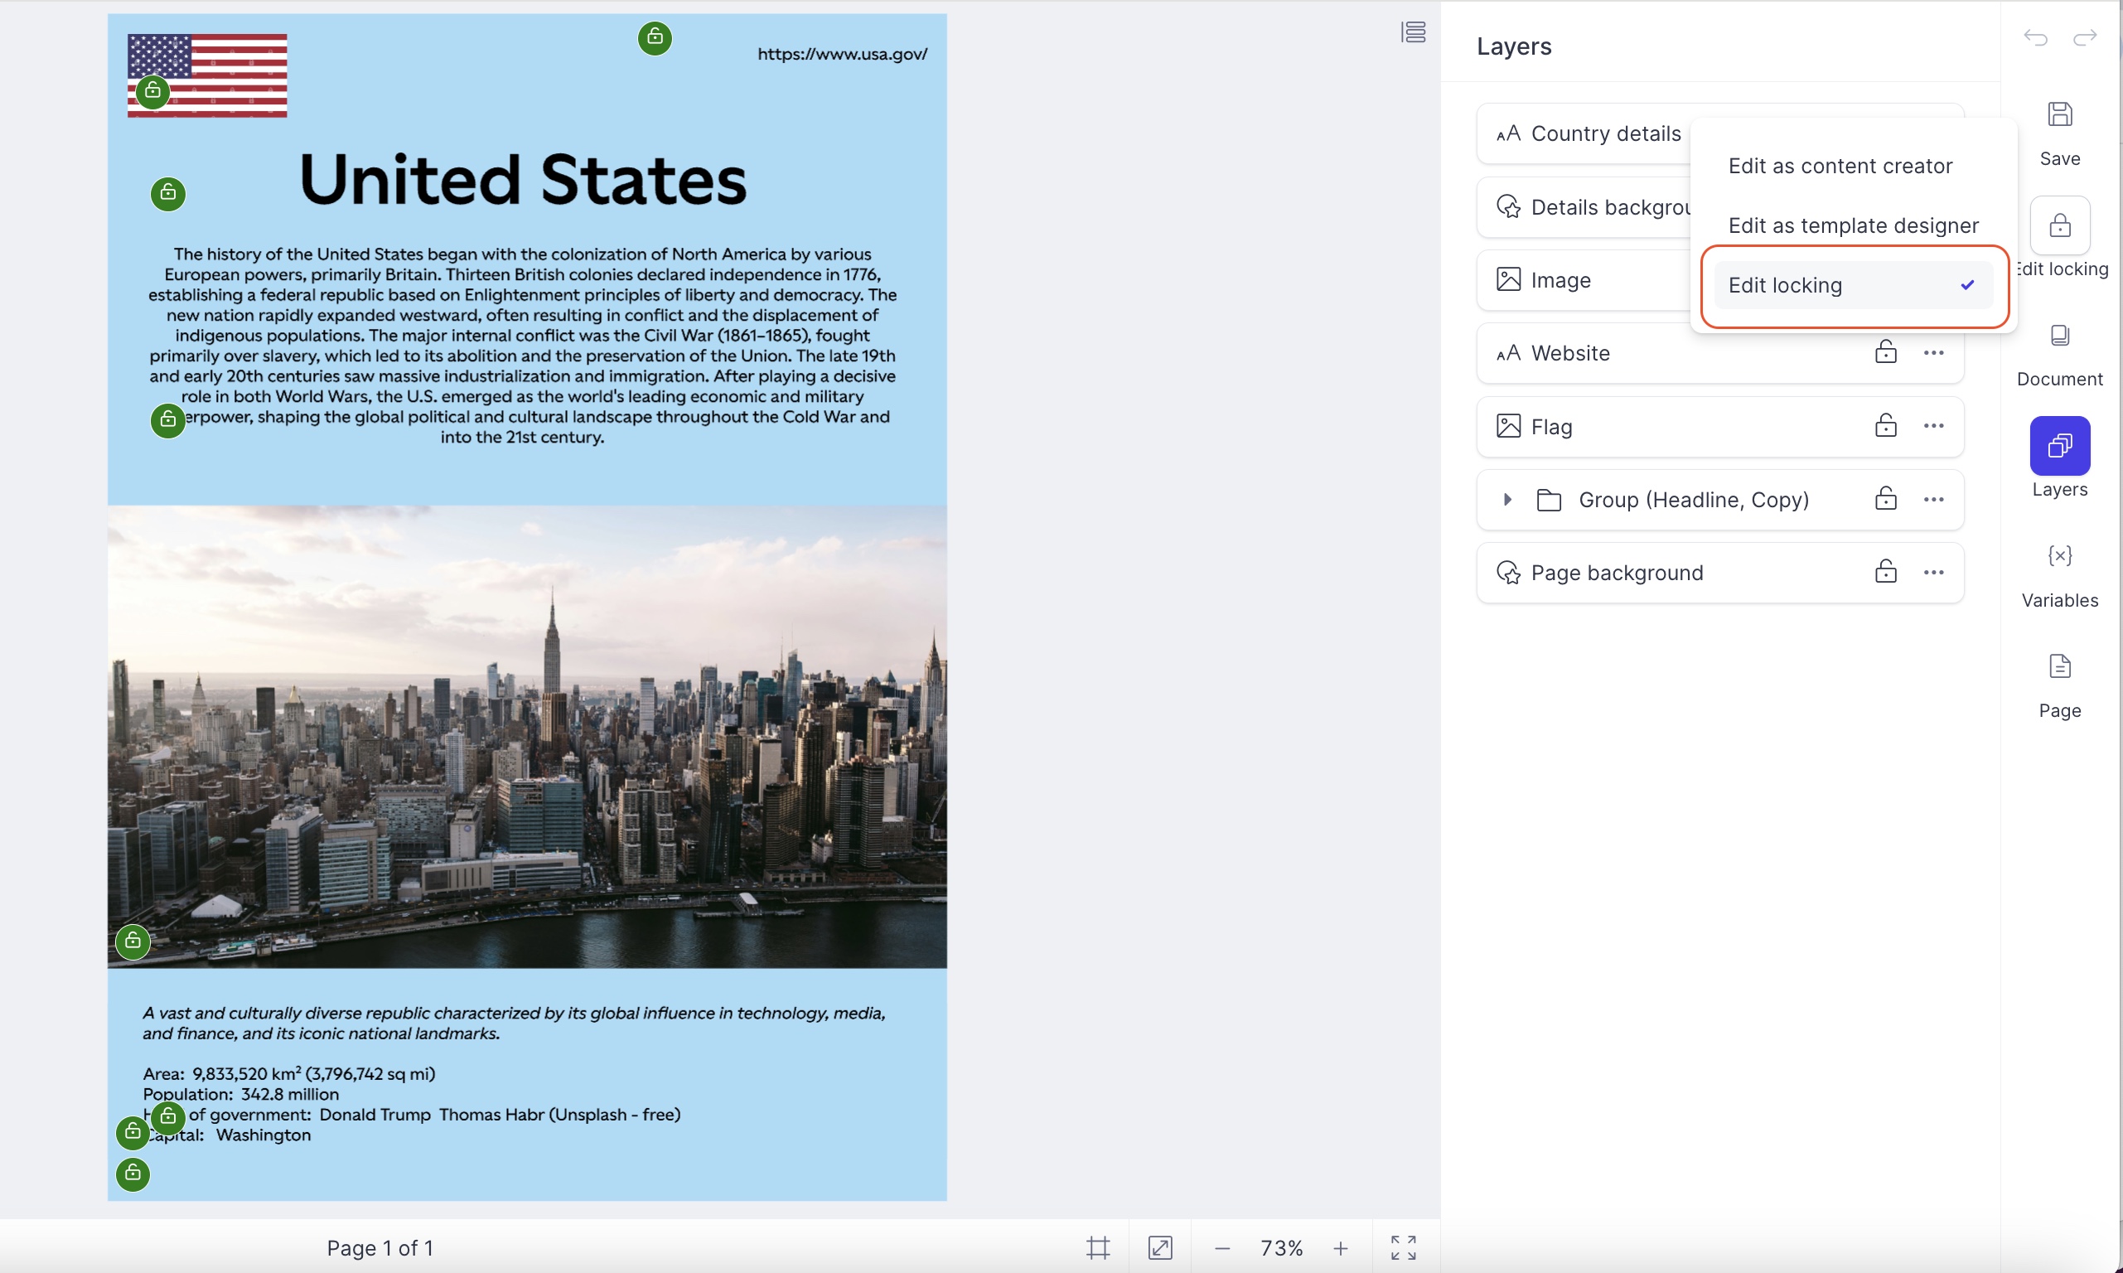Toggle lock on Website layer
2123x1273 pixels.
pyautogui.click(x=1885, y=352)
